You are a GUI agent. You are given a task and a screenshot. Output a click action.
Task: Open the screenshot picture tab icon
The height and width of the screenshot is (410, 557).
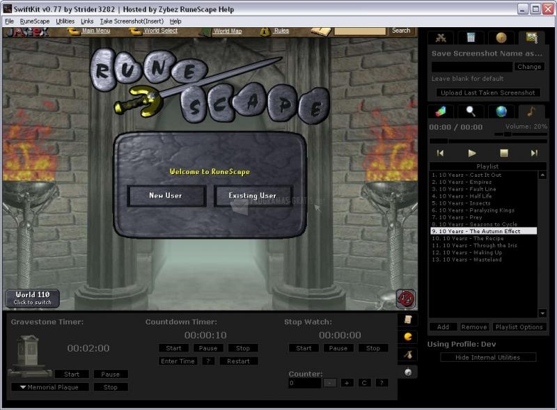pyautogui.click(x=531, y=38)
